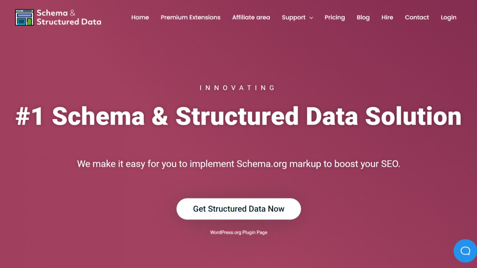
Task: Click the Schema.org markup description text
Action: [x=238, y=164]
